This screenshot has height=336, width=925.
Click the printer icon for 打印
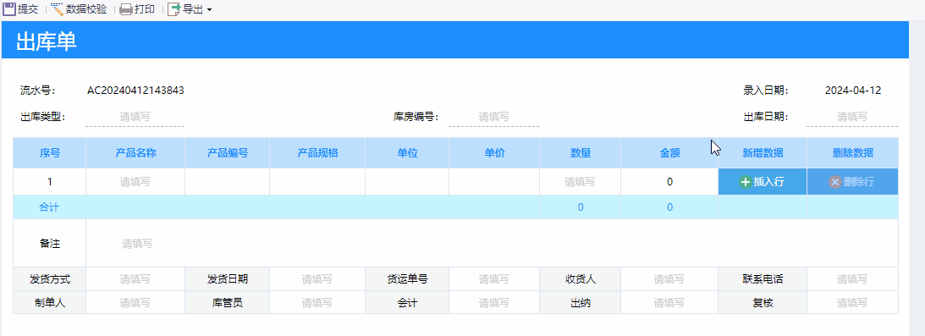125,9
